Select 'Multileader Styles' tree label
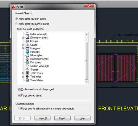This screenshot has height=126, width=138. click(39, 59)
